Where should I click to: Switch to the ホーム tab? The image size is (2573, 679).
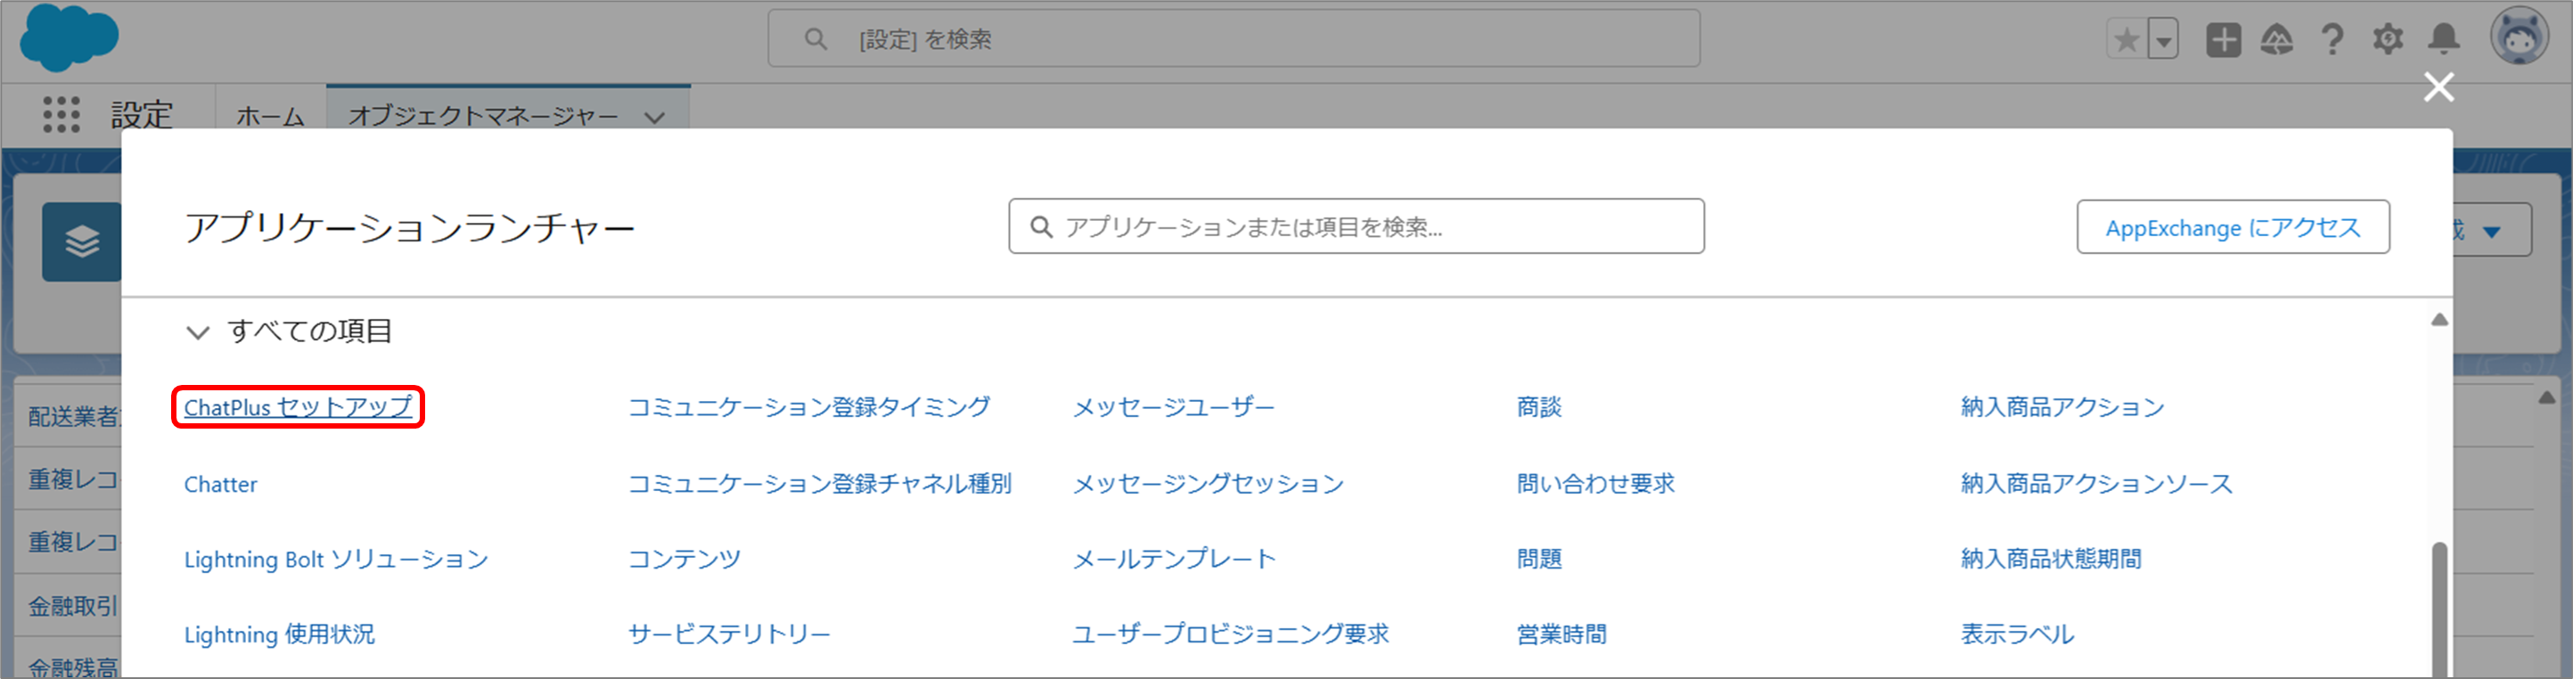pos(270,116)
